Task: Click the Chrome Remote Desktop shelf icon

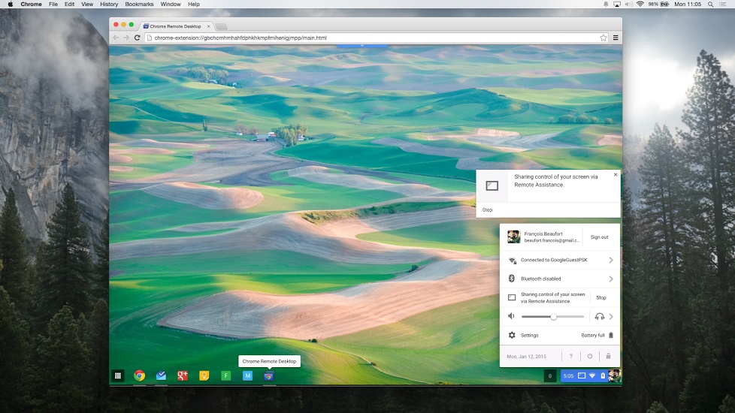Action: [268, 376]
